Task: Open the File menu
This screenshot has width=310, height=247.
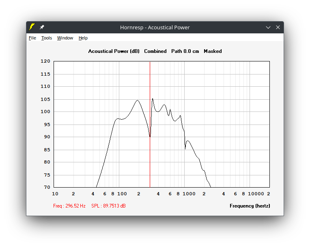Action: click(x=32, y=38)
